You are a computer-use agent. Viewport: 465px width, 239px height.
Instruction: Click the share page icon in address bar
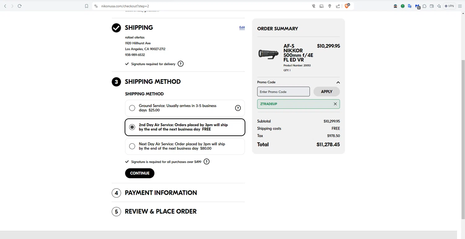click(x=338, y=6)
